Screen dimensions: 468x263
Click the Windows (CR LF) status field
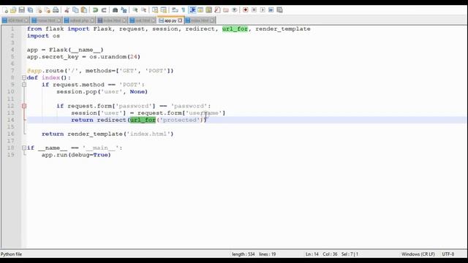pyautogui.click(x=418, y=254)
